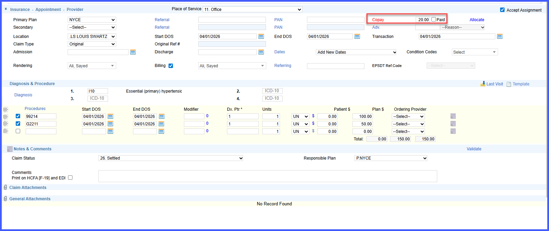Screen dimensions: 549x231
Task: Toggle the Accept Assignment checkbox
Action: point(502,10)
